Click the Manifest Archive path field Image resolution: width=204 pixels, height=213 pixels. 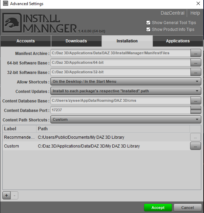point(120,53)
